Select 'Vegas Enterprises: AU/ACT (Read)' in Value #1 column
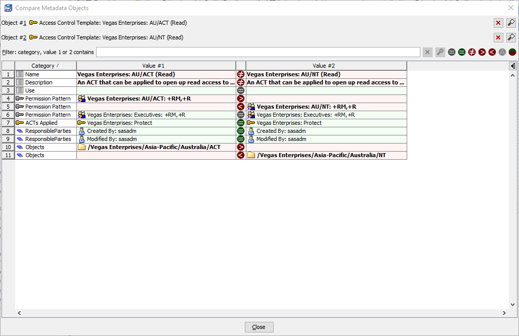 [156, 74]
